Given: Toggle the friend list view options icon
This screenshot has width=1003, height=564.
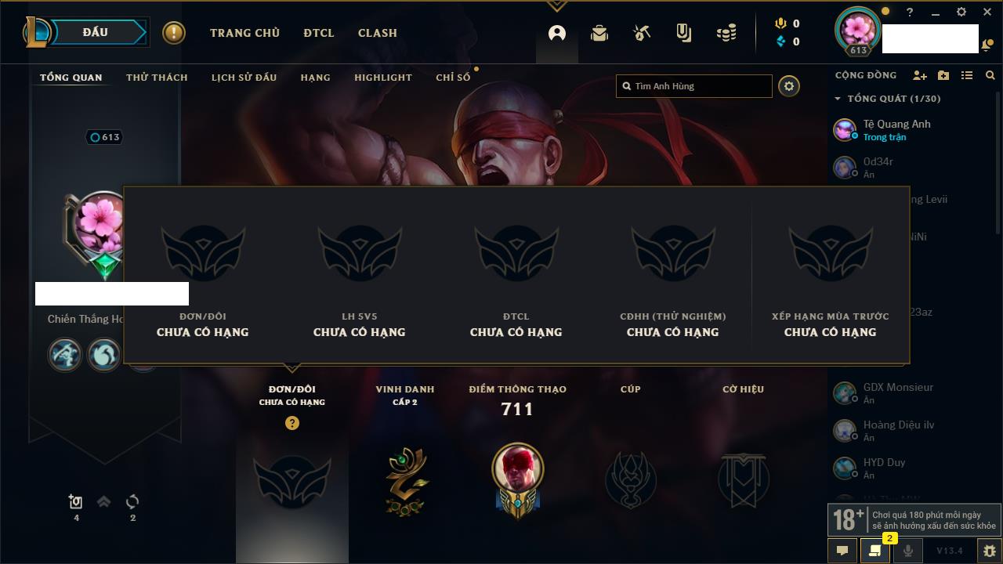Looking at the screenshot, I should pyautogui.click(x=967, y=75).
